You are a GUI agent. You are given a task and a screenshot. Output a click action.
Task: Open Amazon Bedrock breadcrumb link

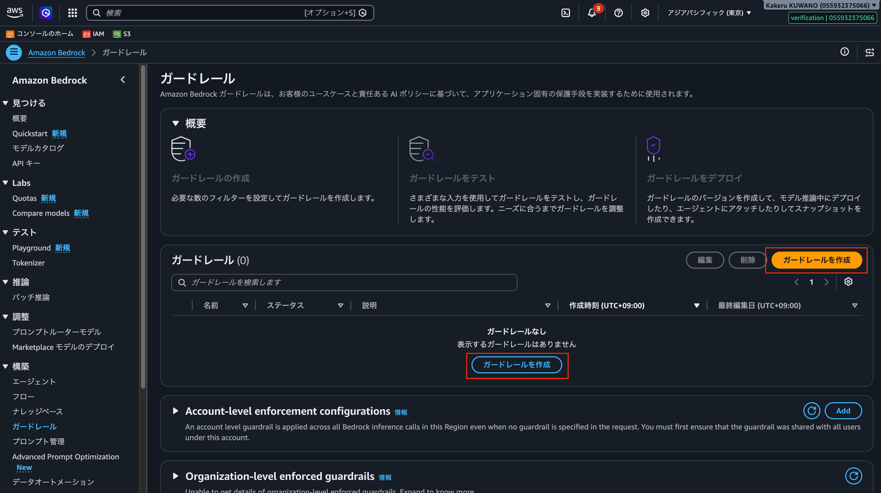click(x=57, y=52)
